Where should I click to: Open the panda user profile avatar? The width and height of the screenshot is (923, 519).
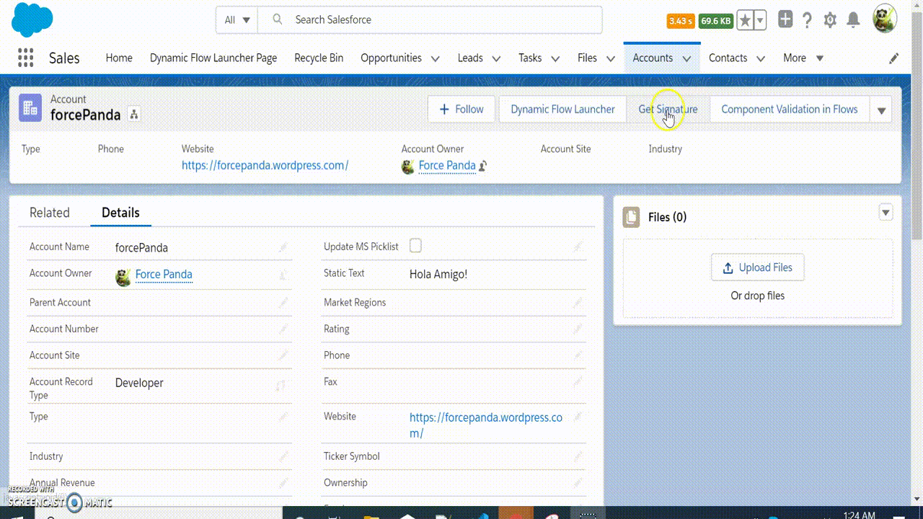tap(885, 19)
